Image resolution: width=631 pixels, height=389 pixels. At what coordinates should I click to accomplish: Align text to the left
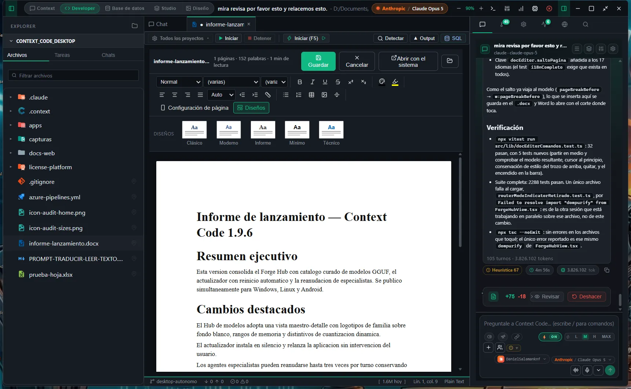pyautogui.click(x=162, y=95)
